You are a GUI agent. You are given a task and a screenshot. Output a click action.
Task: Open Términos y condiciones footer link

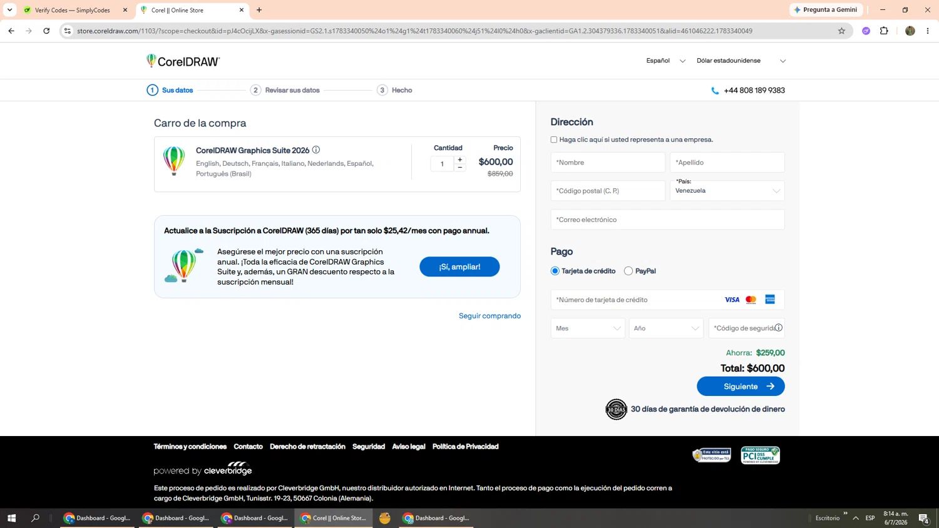point(190,447)
